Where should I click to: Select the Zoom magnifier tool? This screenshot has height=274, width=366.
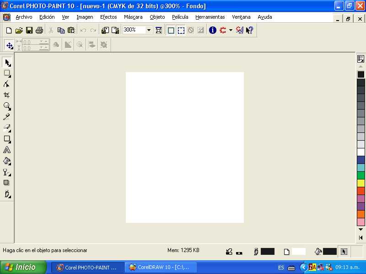[7, 106]
